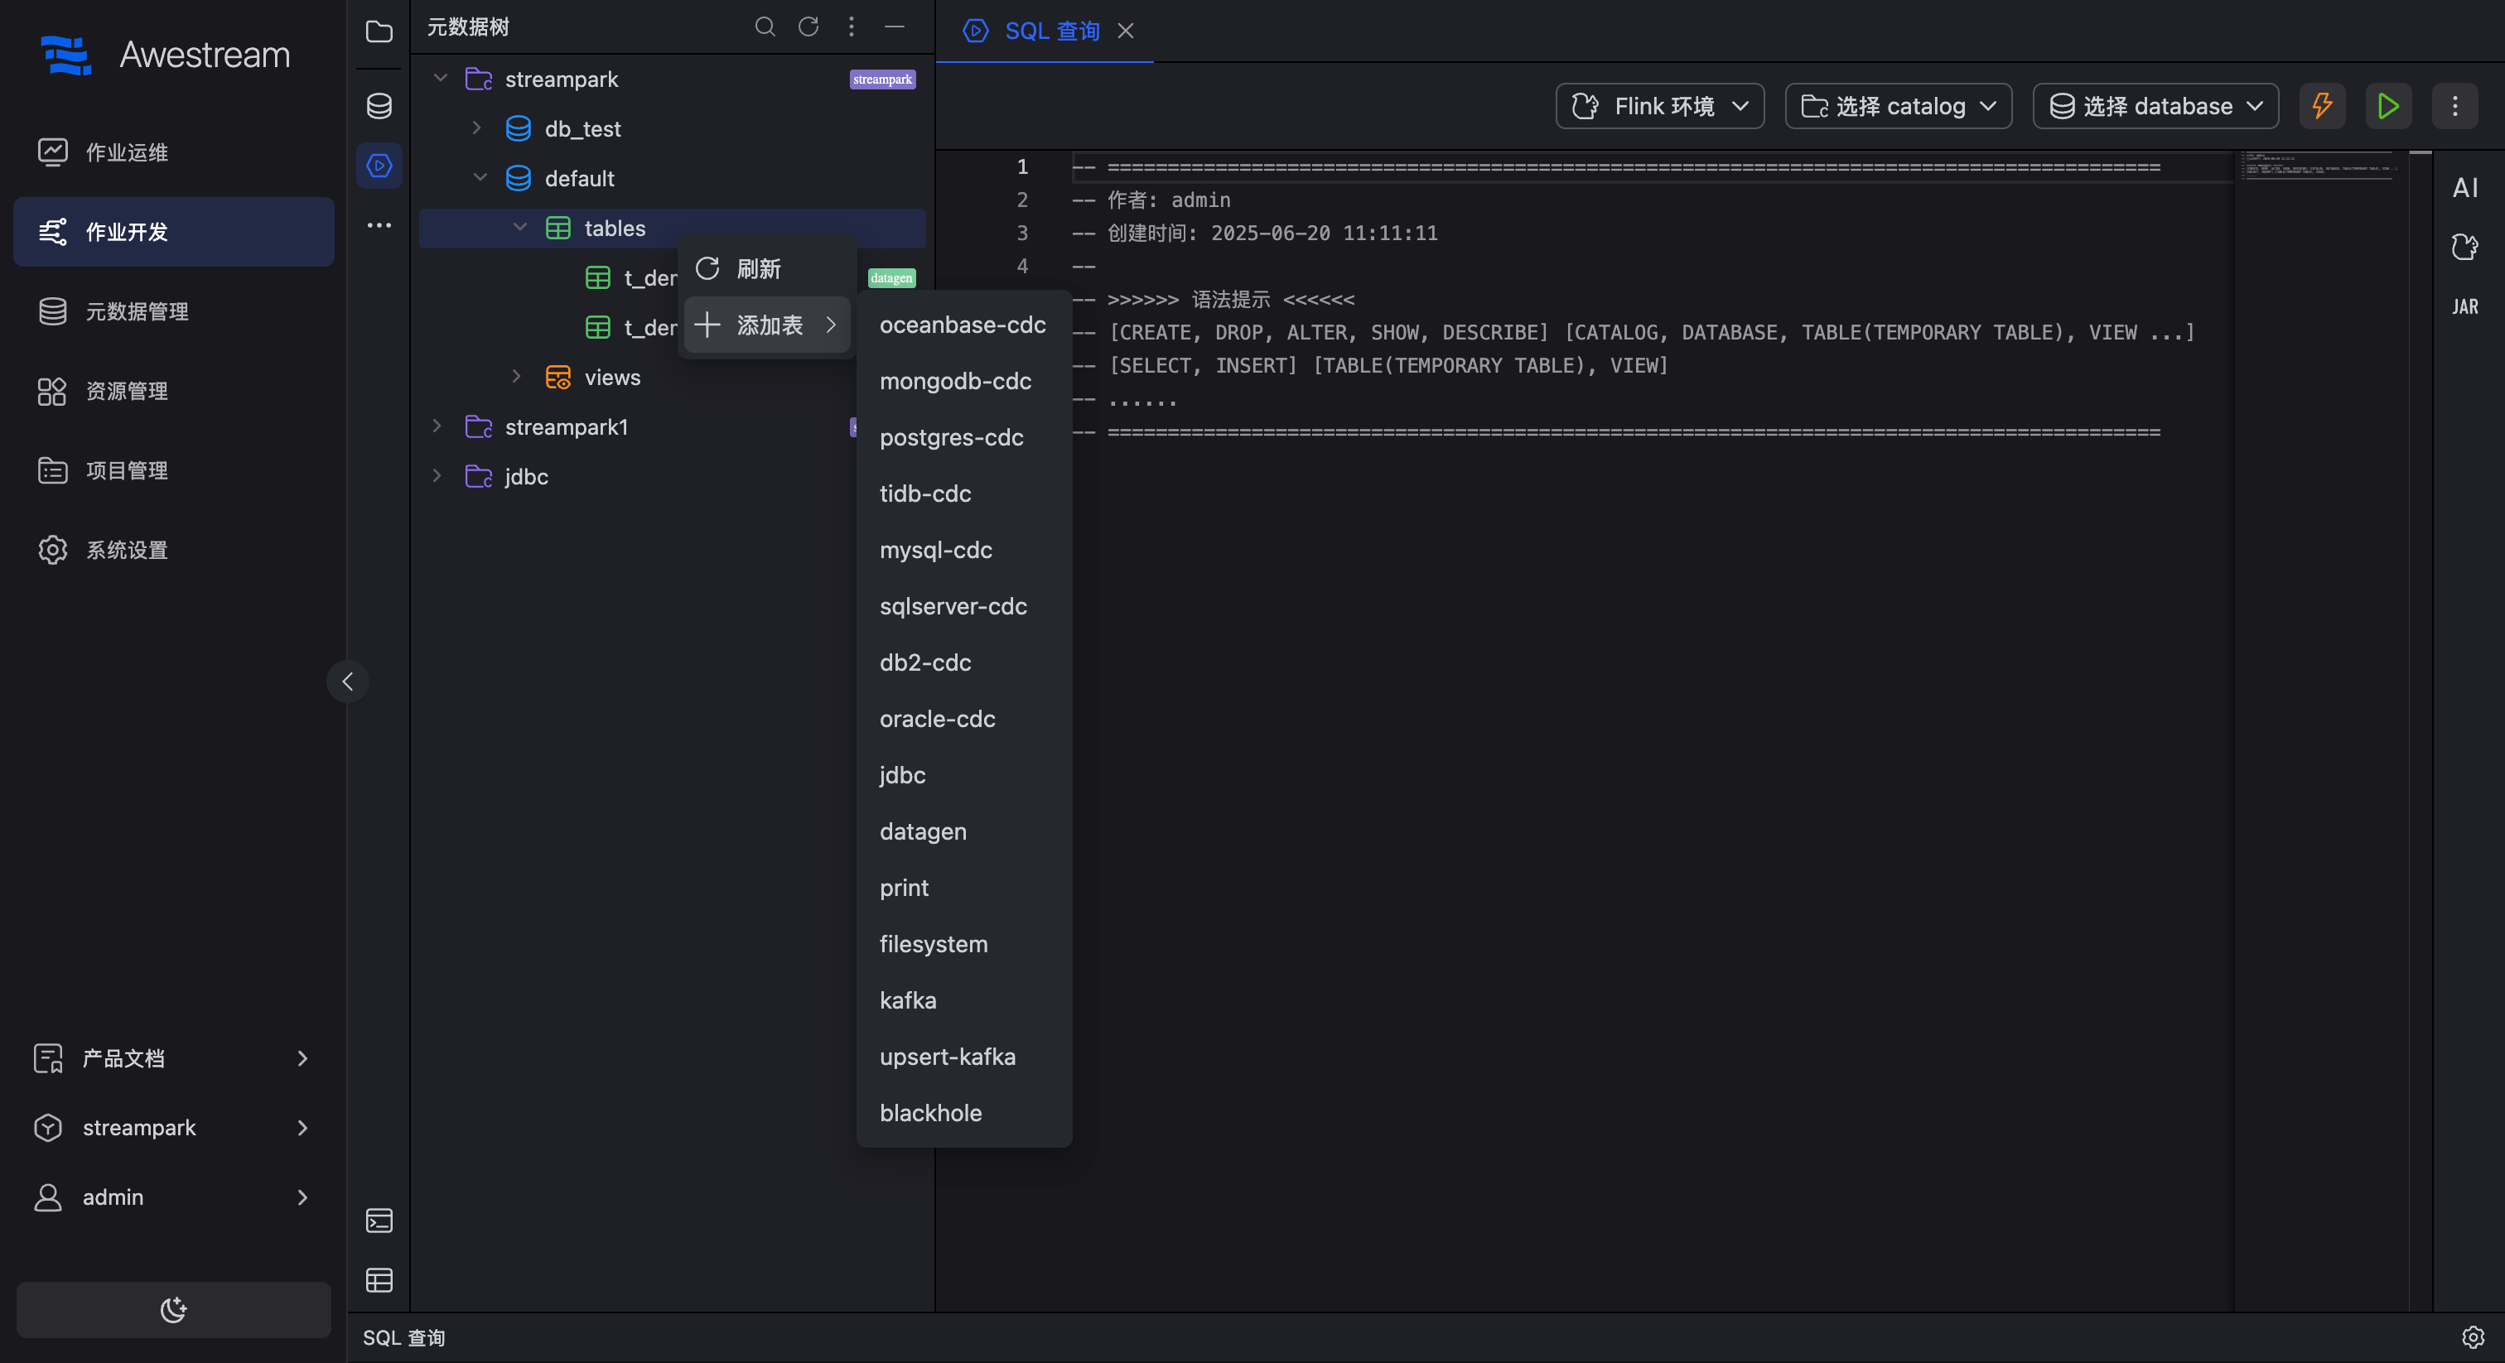The image size is (2505, 1363).
Task: Open the folder icon in activity bar
Action: coord(379,32)
